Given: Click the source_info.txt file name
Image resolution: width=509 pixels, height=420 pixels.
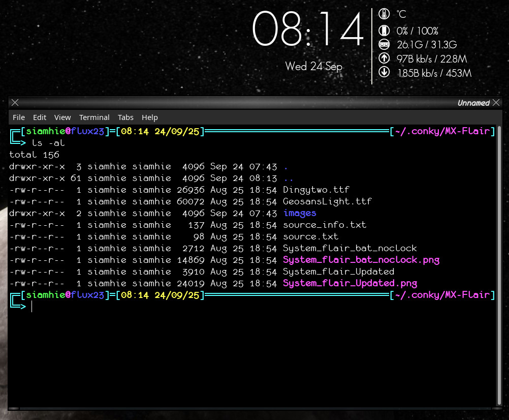Looking at the screenshot, I should (x=324, y=225).
